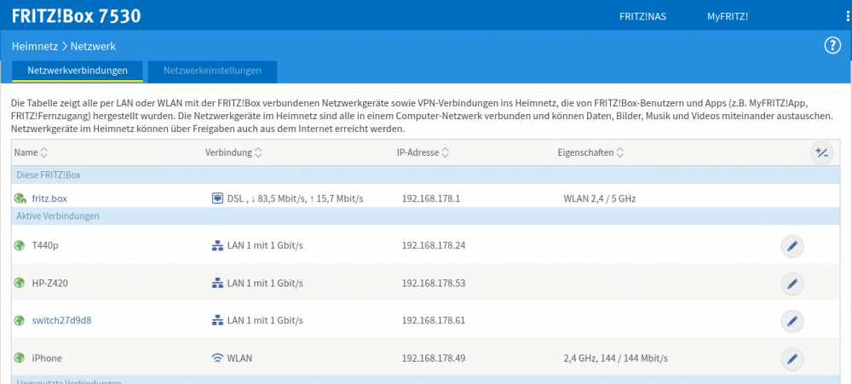
Task: Open the help question mark icon
Action: click(832, 46)
